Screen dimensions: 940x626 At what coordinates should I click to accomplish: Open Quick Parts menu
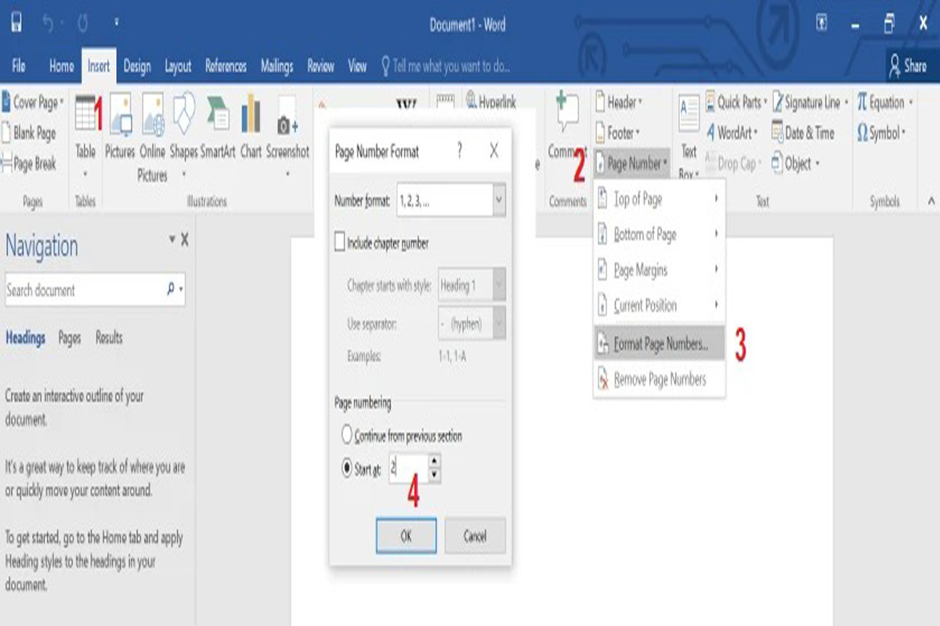coord(735,103)
